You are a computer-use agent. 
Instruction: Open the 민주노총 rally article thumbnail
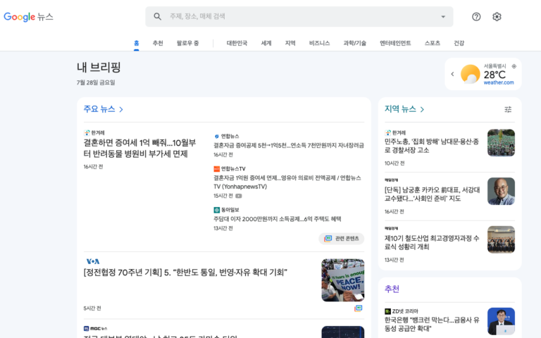(x=501, y=143)
